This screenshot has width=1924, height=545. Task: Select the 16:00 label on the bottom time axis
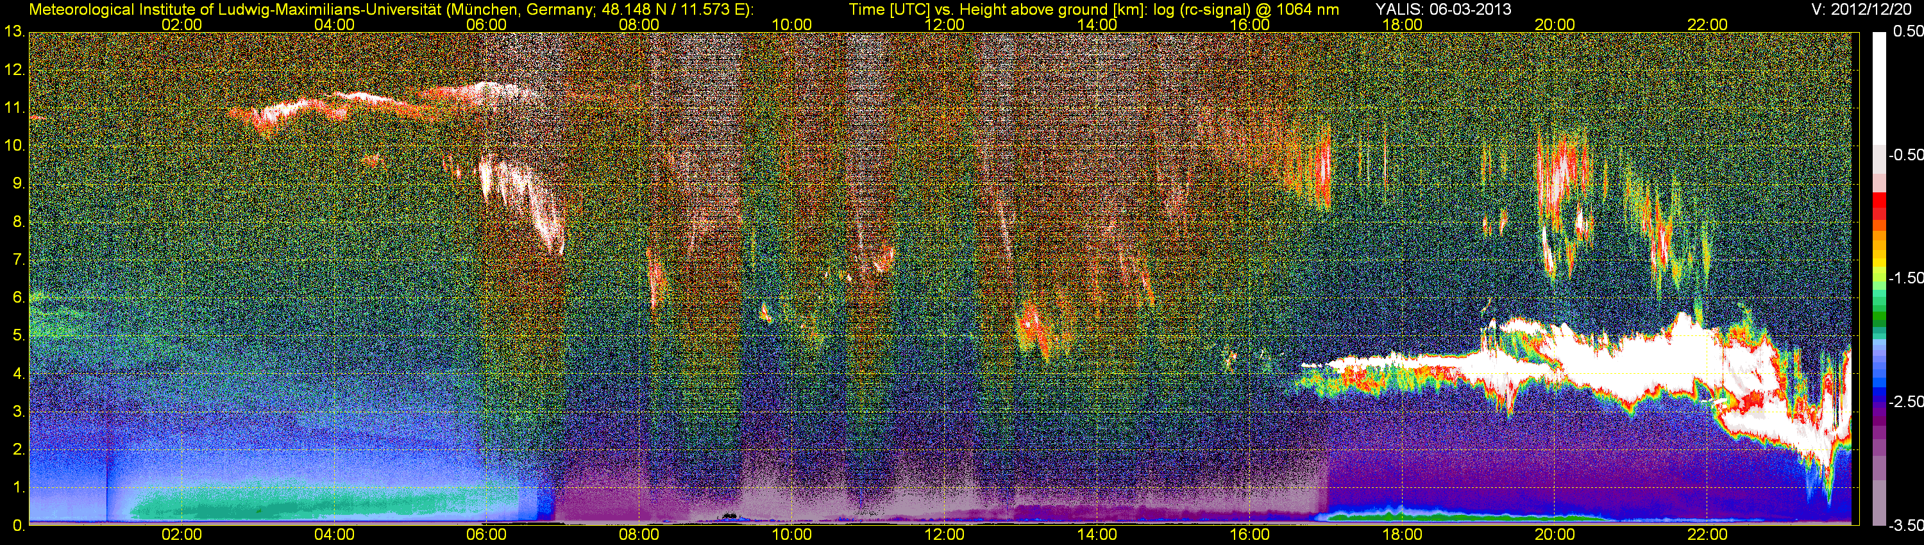pyautogui.click(x=1249, y=535)
